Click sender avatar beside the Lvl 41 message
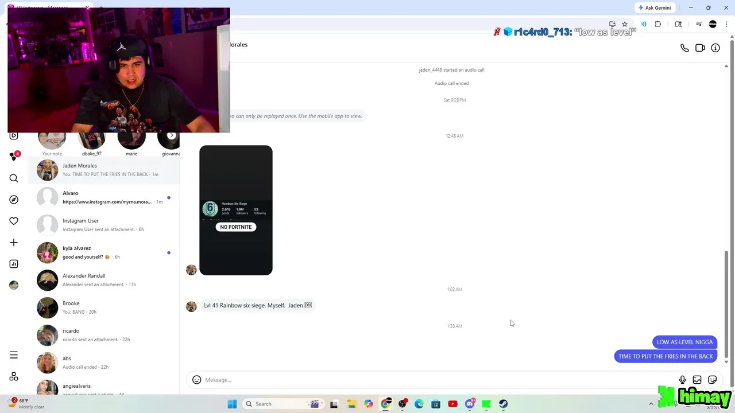Viewport: 735px width, 413px height. (x=191, y=306)
